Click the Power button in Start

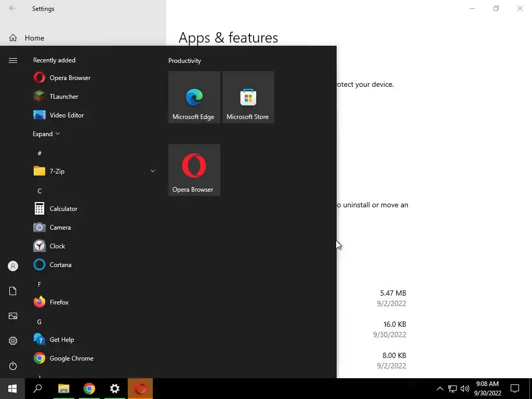[13, 366]
